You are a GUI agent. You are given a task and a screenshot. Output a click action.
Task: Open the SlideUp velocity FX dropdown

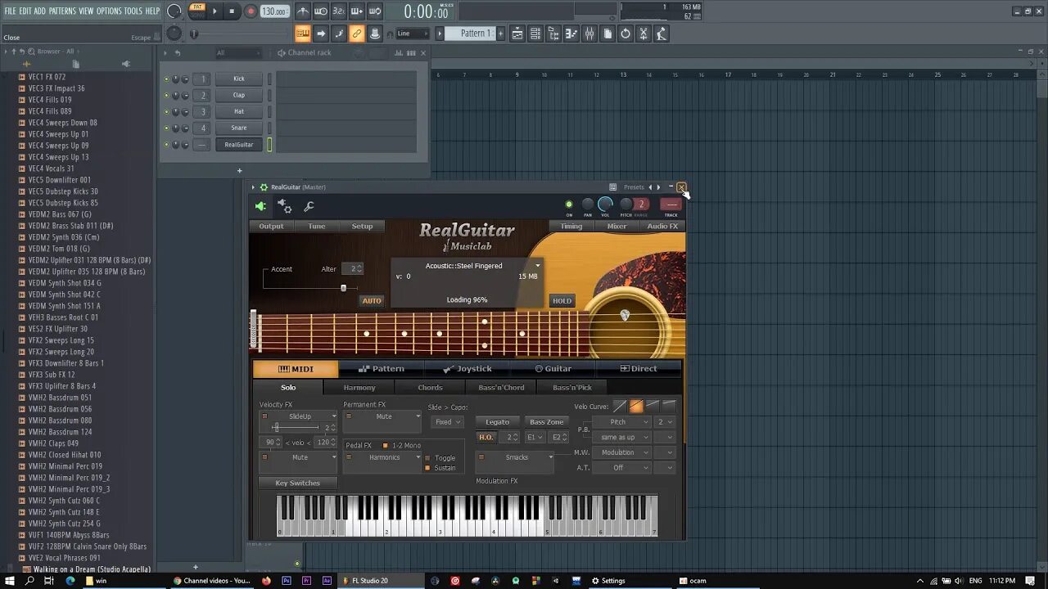tap(333, 416)
